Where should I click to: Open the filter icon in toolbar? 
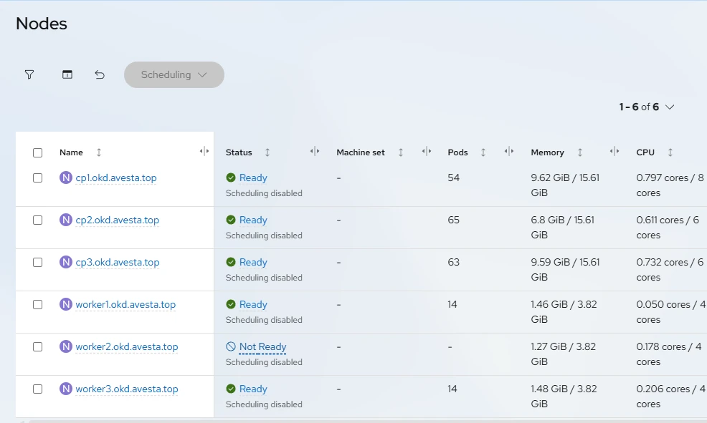(29, 74)
